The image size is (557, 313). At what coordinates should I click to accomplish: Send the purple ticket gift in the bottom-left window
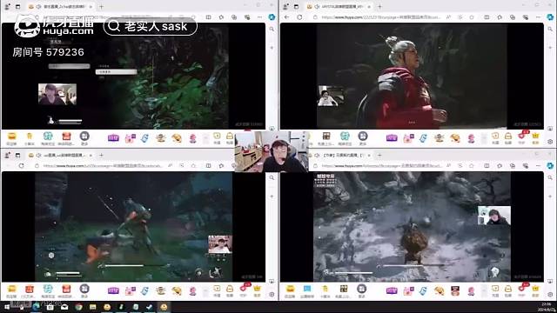coord(113,290)
